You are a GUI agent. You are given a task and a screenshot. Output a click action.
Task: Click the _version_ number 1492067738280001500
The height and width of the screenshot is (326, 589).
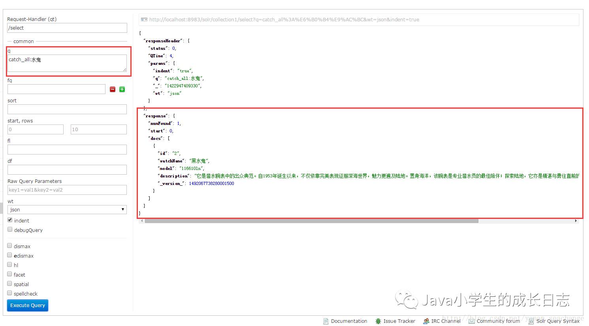[x=211, y=183]
